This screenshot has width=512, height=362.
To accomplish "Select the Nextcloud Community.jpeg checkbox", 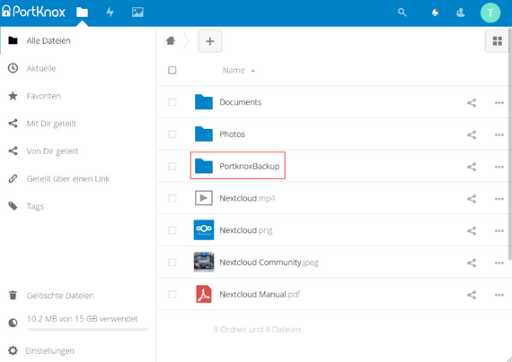I will point(172,263).
